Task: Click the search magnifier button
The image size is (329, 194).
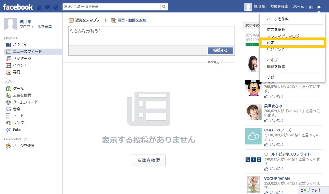Action: pos(164,7)
